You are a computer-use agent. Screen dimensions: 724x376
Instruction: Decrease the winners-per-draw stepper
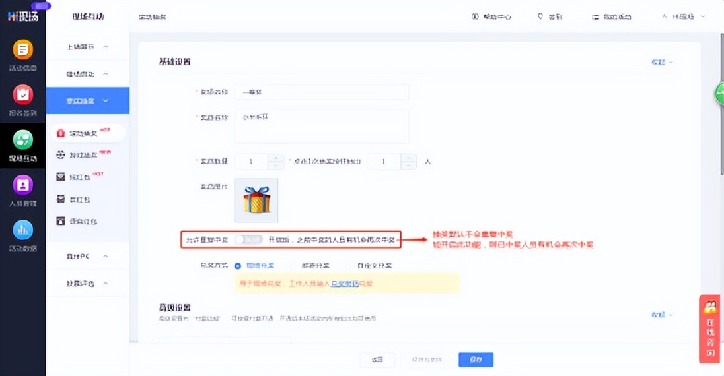coord(408,165)
